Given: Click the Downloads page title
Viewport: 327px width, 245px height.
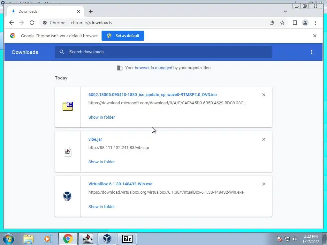Looking at the screenshot, I should pos(25,52).
